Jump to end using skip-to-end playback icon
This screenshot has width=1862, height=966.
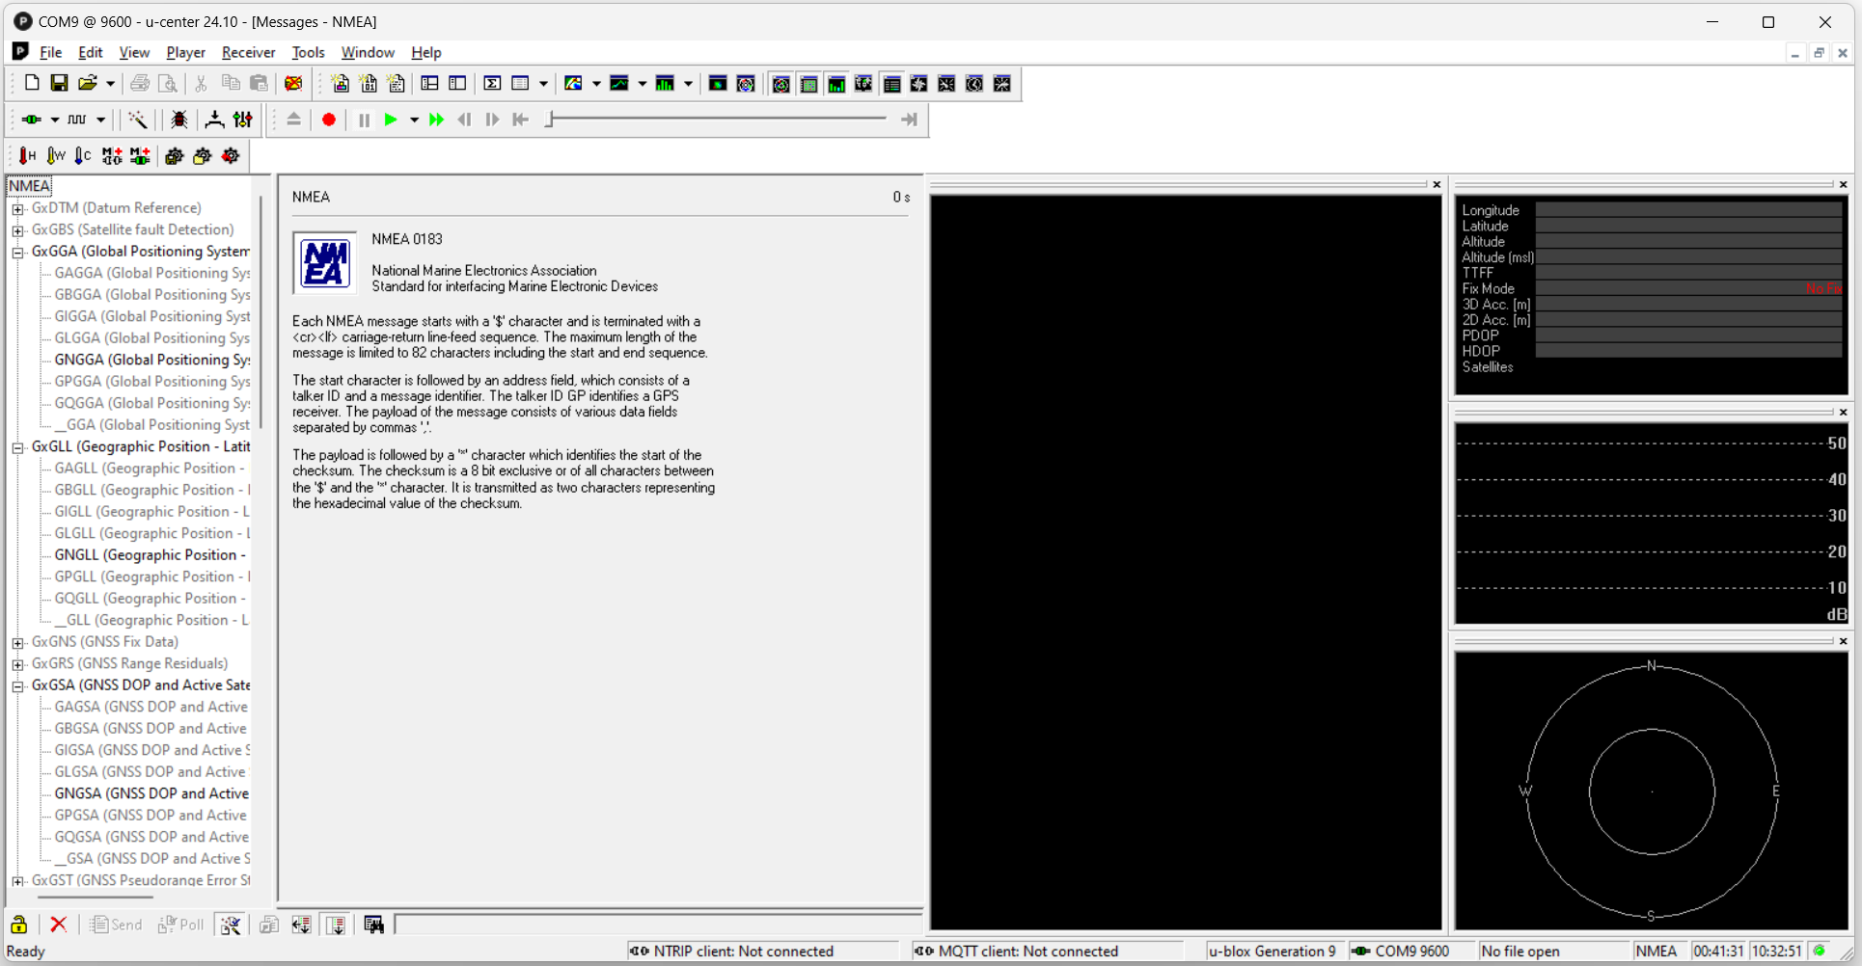click(908, 120)
